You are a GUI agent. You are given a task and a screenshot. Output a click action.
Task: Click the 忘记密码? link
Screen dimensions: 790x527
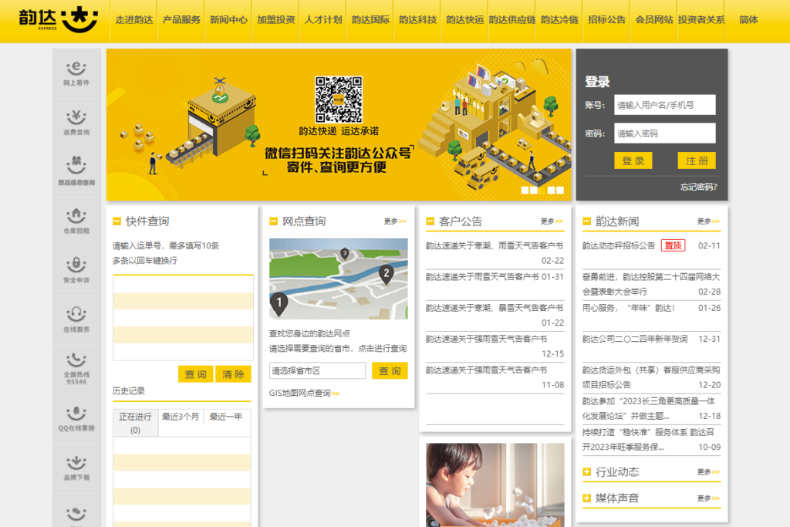698,187
